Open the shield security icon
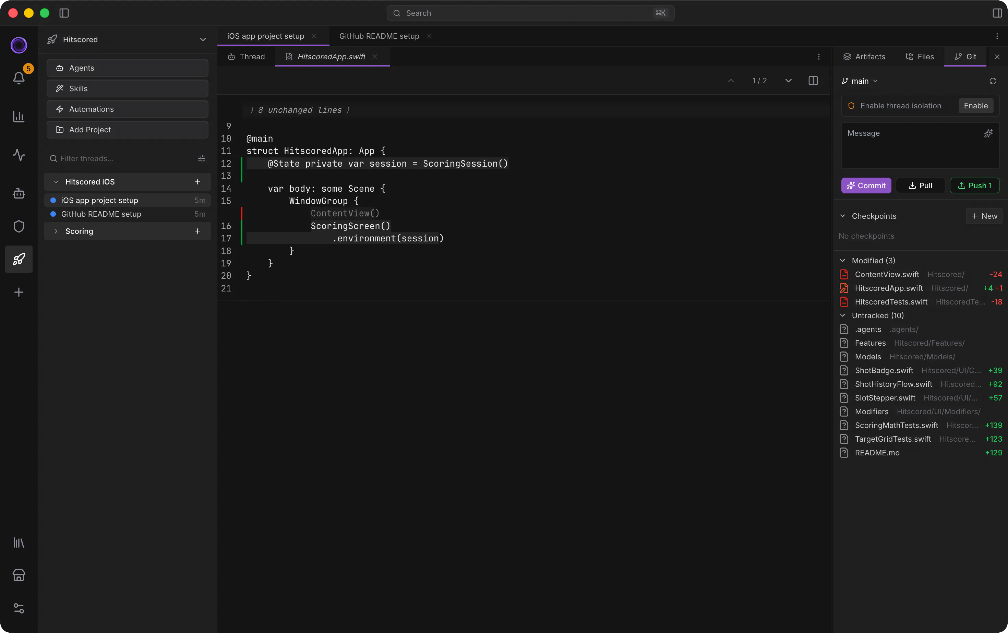1008x633 pixels. pos(19,226)
